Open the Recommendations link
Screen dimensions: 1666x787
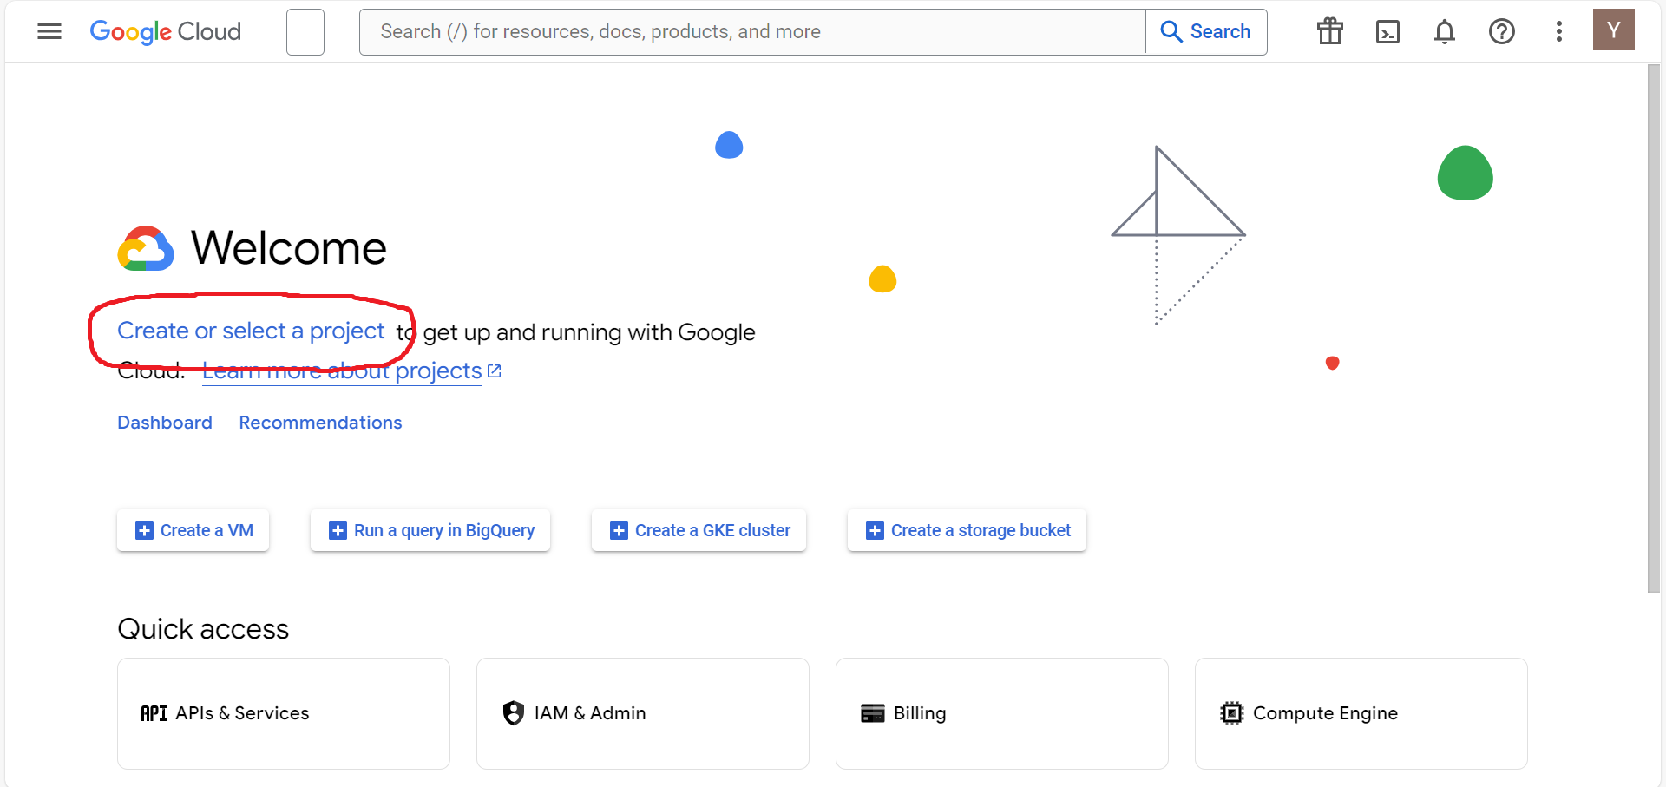[x=320, y=423]
